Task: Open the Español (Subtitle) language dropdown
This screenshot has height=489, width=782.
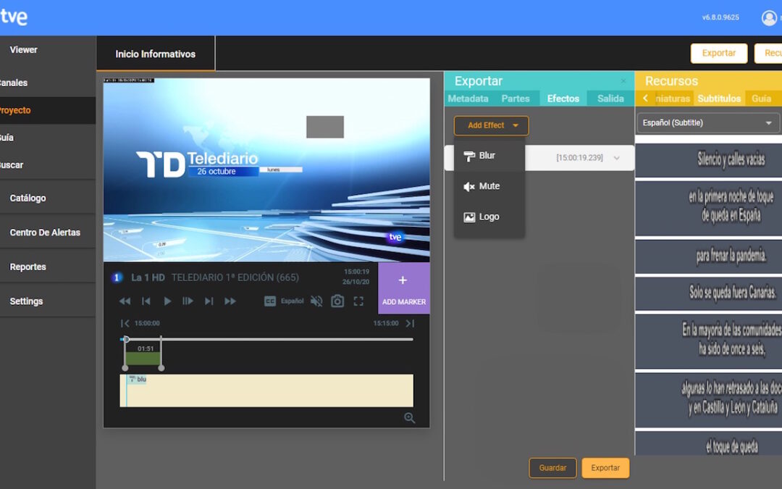Action: (707, 123)
